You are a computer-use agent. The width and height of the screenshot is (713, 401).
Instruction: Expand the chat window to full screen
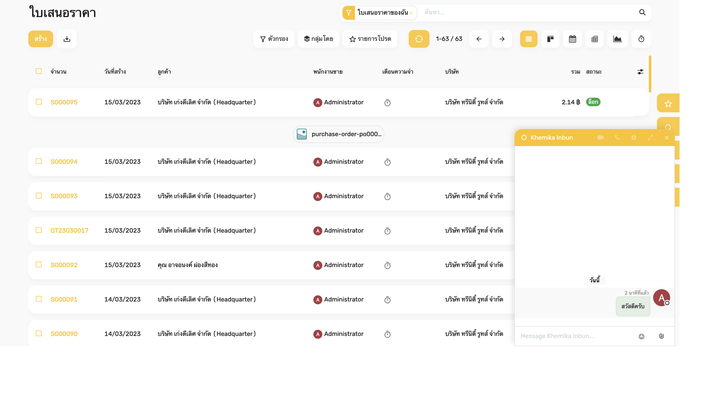click(650, 137)
